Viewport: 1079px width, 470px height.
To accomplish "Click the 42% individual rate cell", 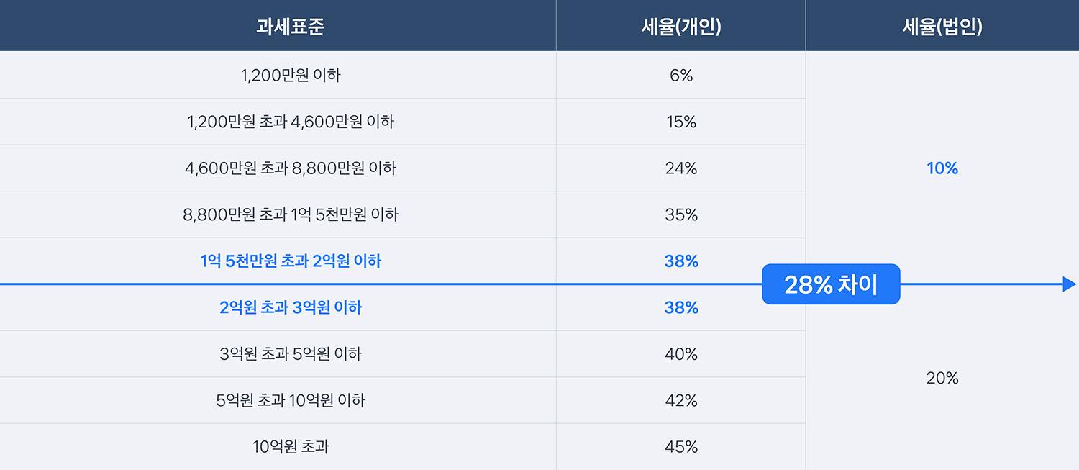I will point(680,400).
